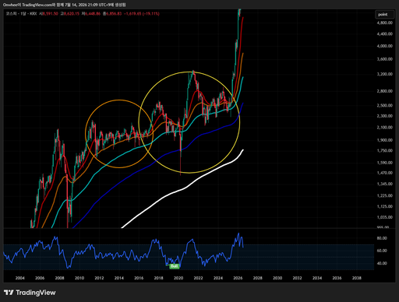This screenshot has height=302, width=399.
Task: Click the '80.00' oscillator scale label
Action: (x=382, y=238)
